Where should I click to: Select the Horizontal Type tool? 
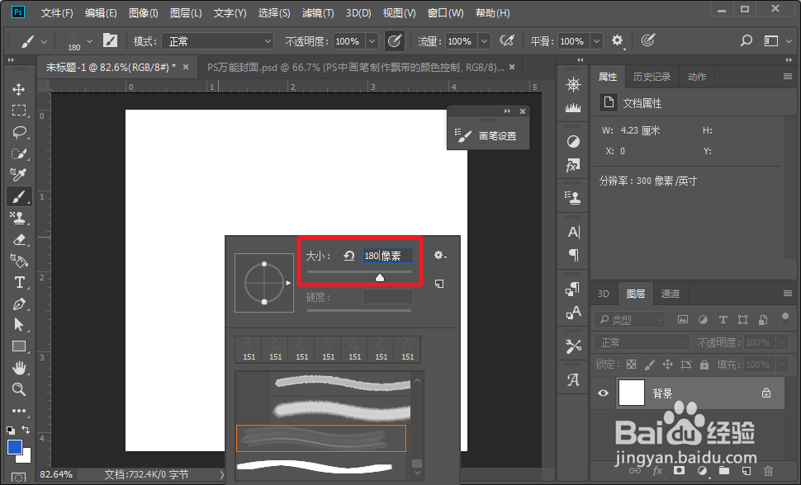pos(19,282)
